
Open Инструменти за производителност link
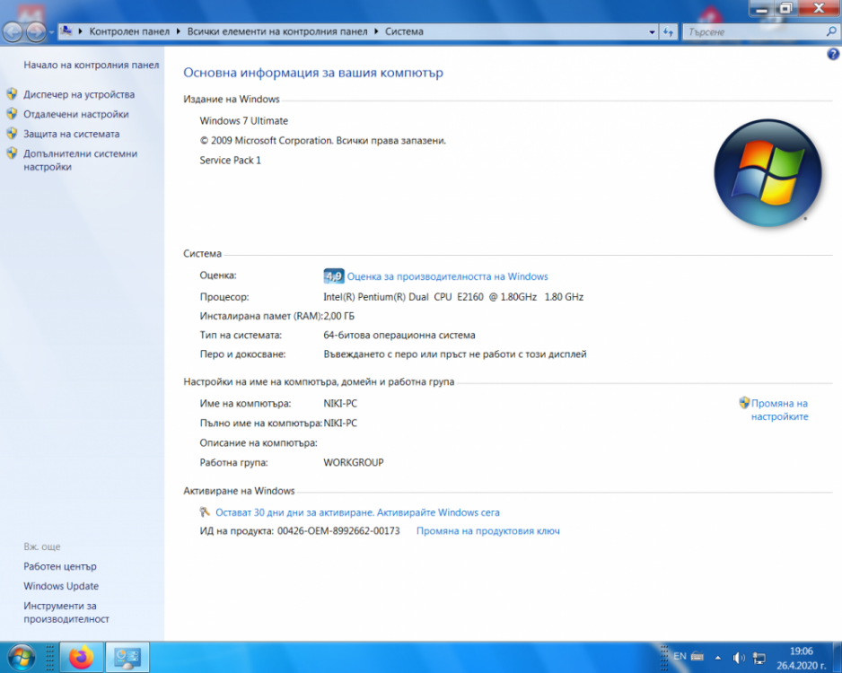[66, 612]
